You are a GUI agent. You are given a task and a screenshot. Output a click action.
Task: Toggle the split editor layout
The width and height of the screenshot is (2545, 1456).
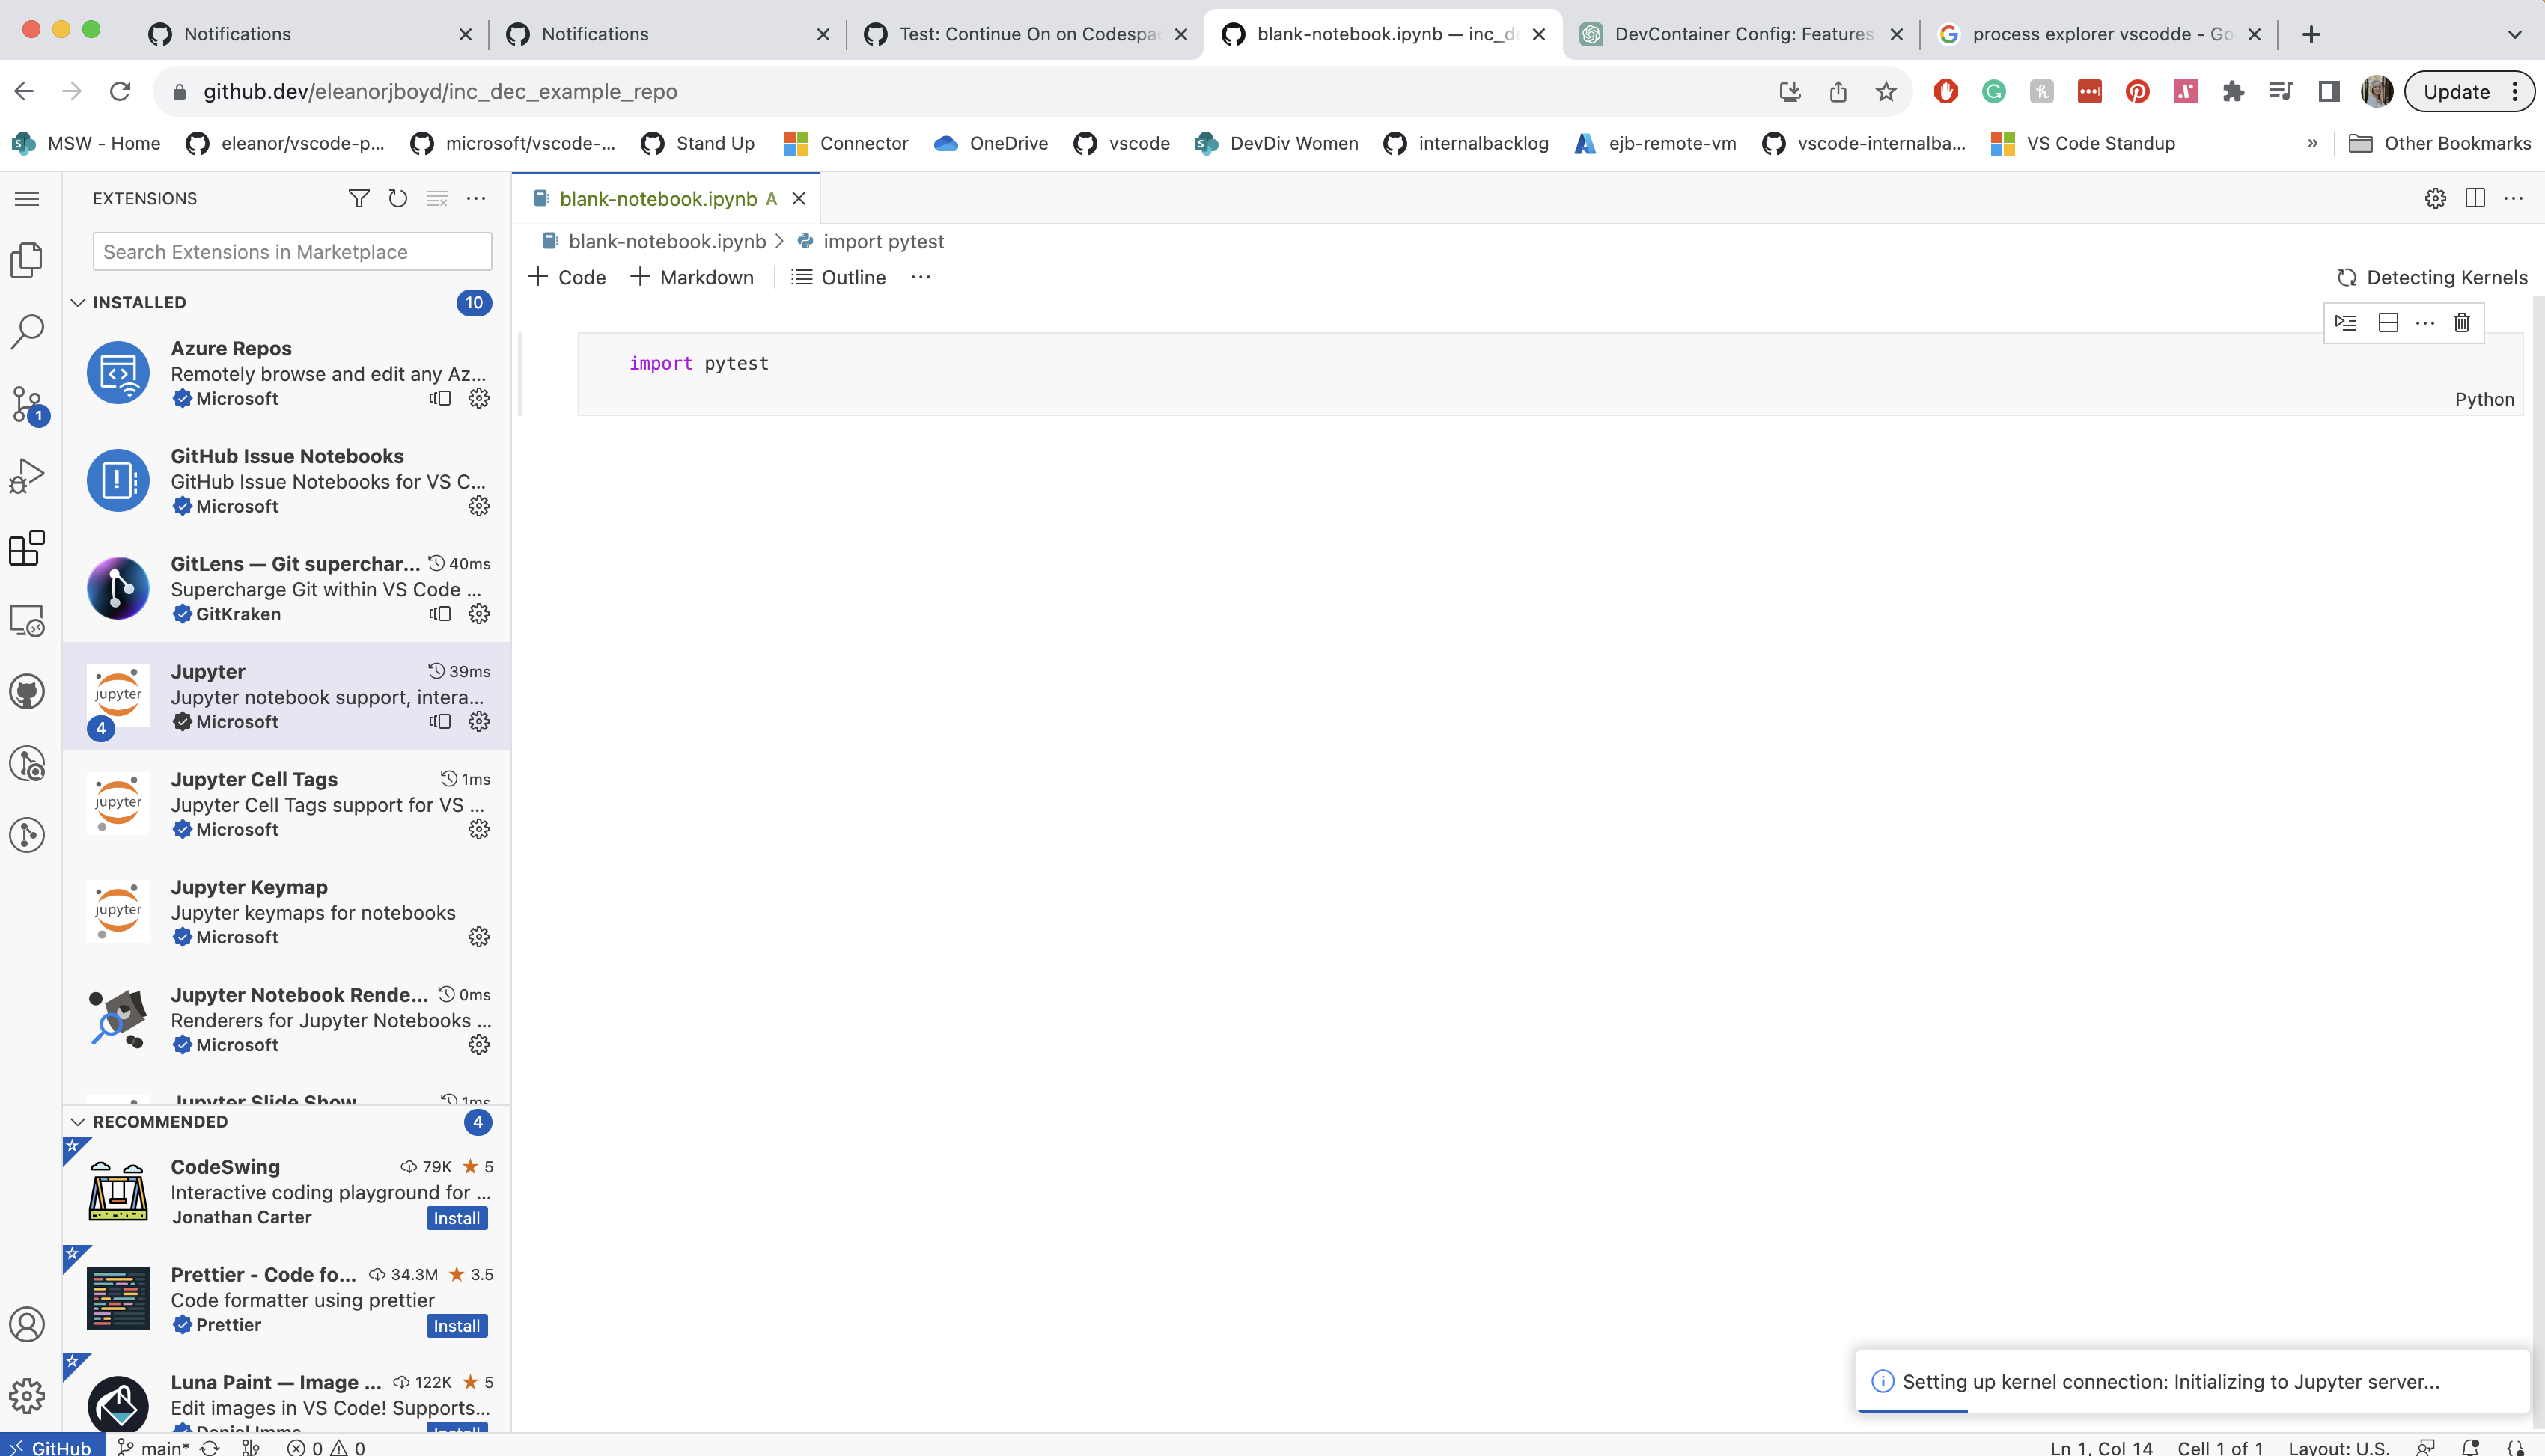click(2476, 198)
